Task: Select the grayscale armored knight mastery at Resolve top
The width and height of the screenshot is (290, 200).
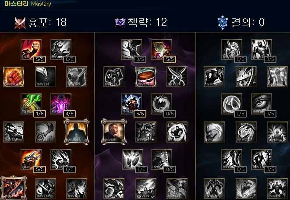Action: (x=262, y=50)
